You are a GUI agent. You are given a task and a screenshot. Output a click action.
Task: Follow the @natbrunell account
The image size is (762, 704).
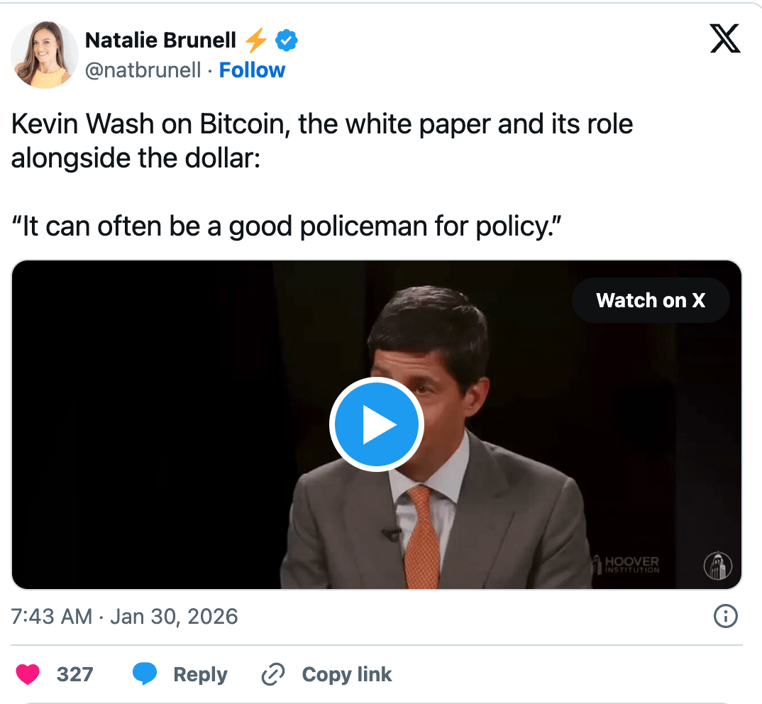click(252, 70)
